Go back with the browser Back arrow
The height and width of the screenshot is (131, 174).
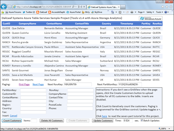point(4,7)
